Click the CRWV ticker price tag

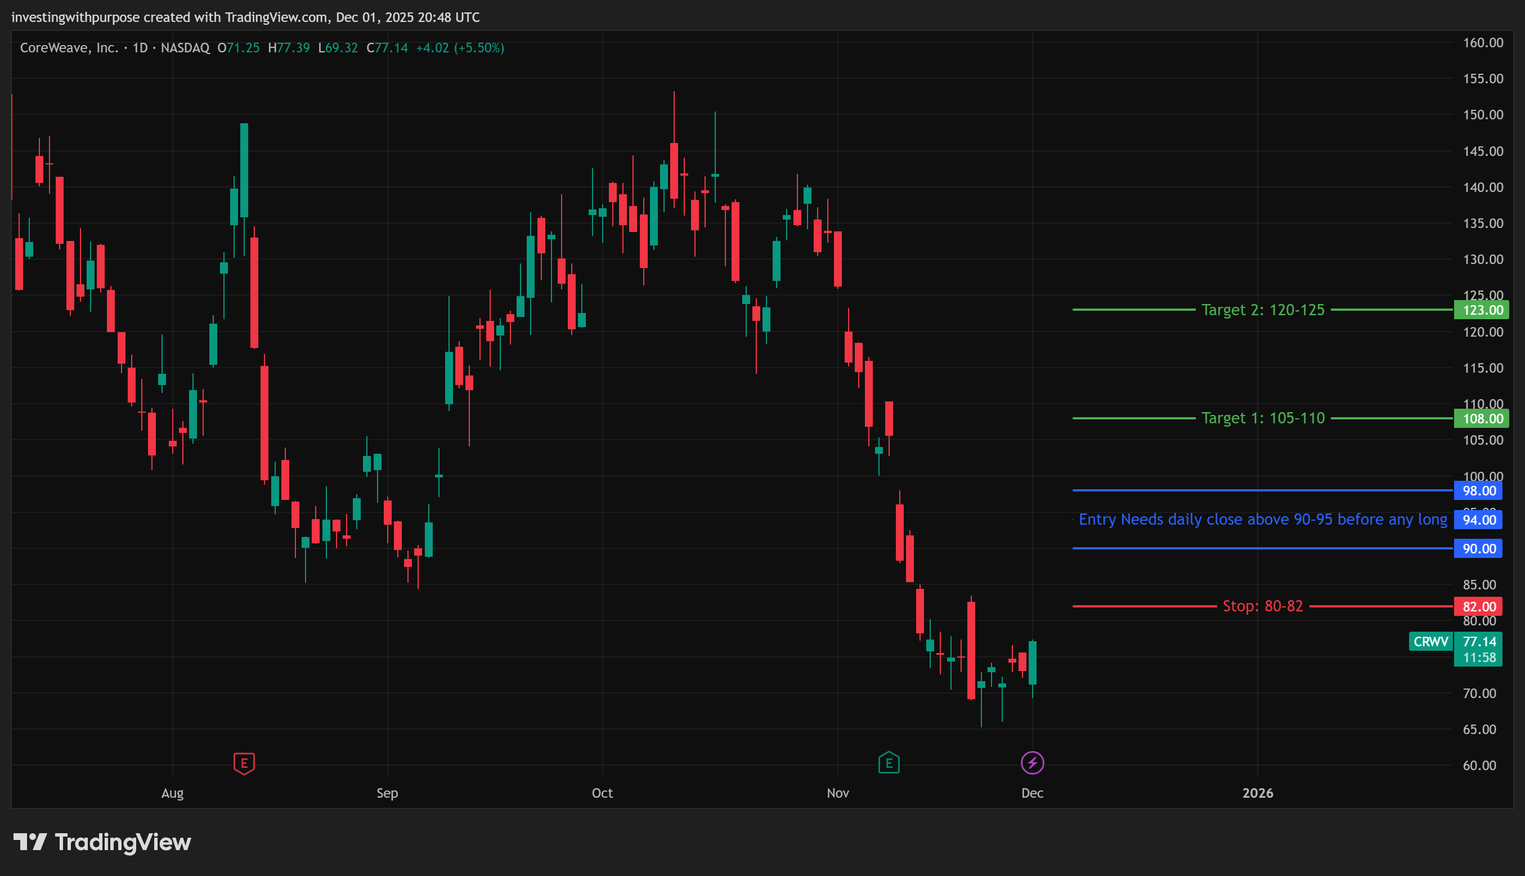pyautogui.click(x=1430, y=641)
